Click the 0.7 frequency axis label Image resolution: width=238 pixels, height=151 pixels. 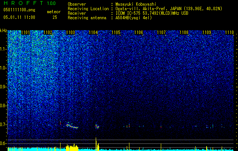[3, 125]
